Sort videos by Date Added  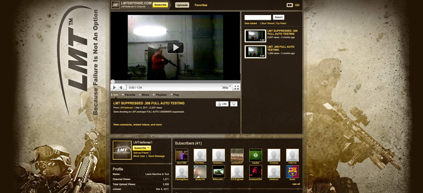pyautogui.click(x=251, y=23)
